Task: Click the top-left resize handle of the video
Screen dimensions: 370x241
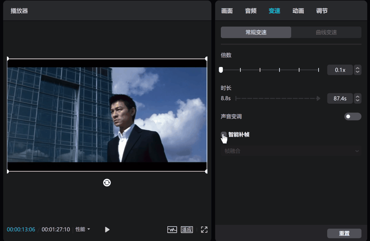Action: click(x=8, y=59)
